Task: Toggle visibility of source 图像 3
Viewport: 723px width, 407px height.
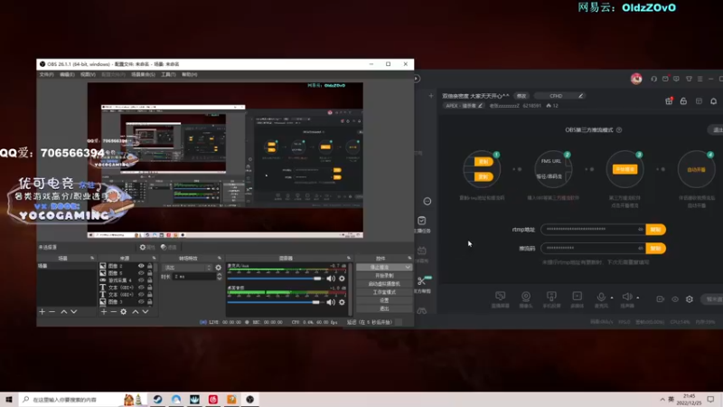Action: (141, 301)
